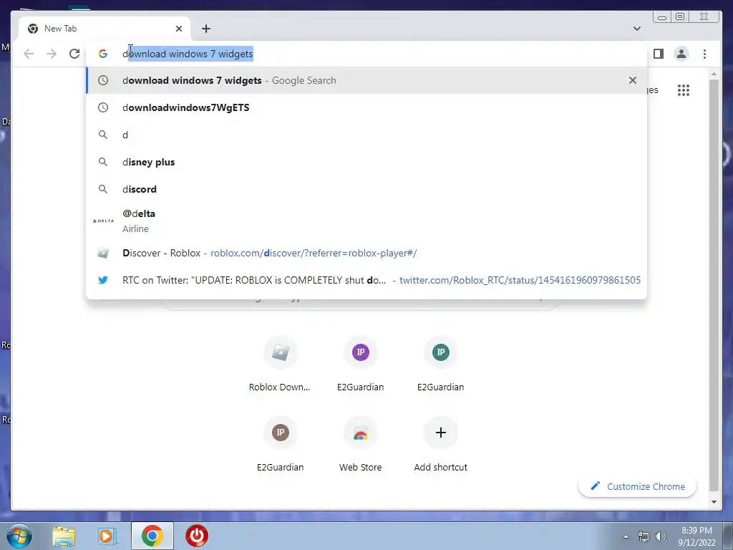733x550 pixels.
Task: Click the taskbar clock showing 8:39 PM
Action: click(696, 536)
